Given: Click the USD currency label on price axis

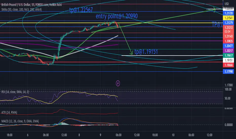Looking at the screenshot, I should pos(227,4).
